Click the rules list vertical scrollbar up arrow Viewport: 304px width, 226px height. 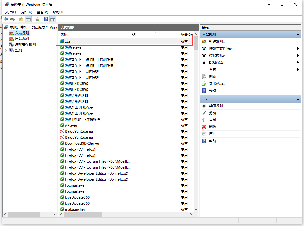tap(196, 34)
